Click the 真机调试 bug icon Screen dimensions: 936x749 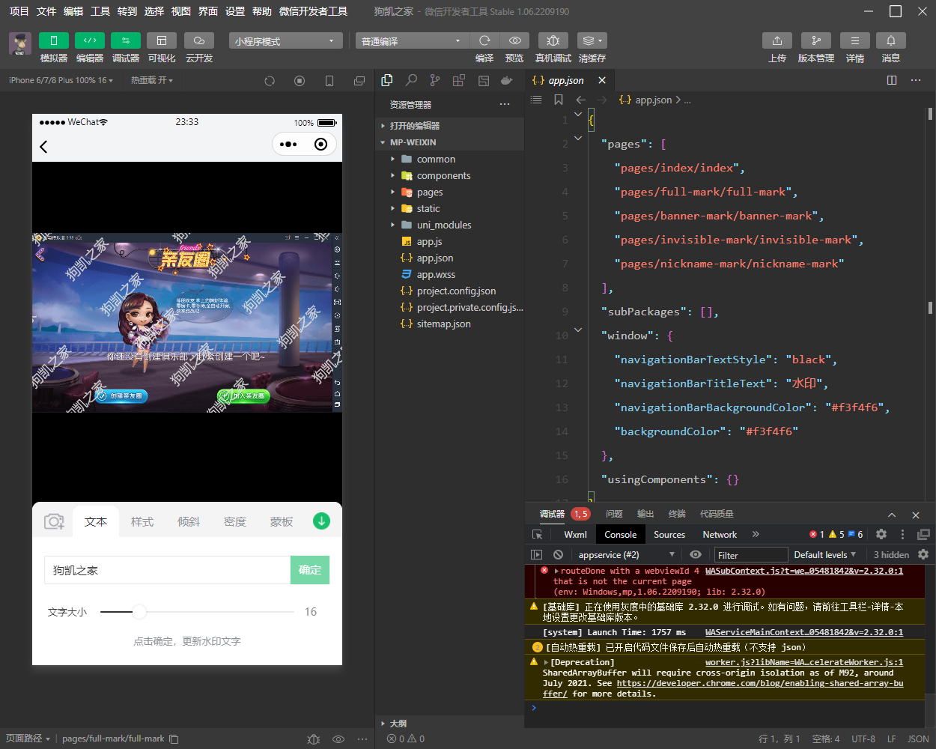click(x=553, y=40)
